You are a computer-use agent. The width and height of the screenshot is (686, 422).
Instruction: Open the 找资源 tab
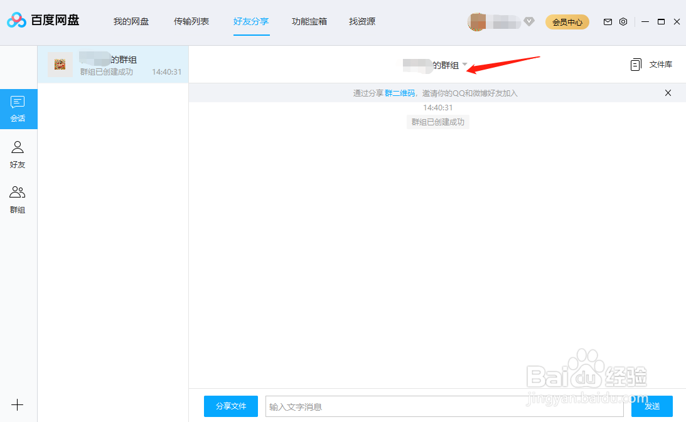[362, 21]
